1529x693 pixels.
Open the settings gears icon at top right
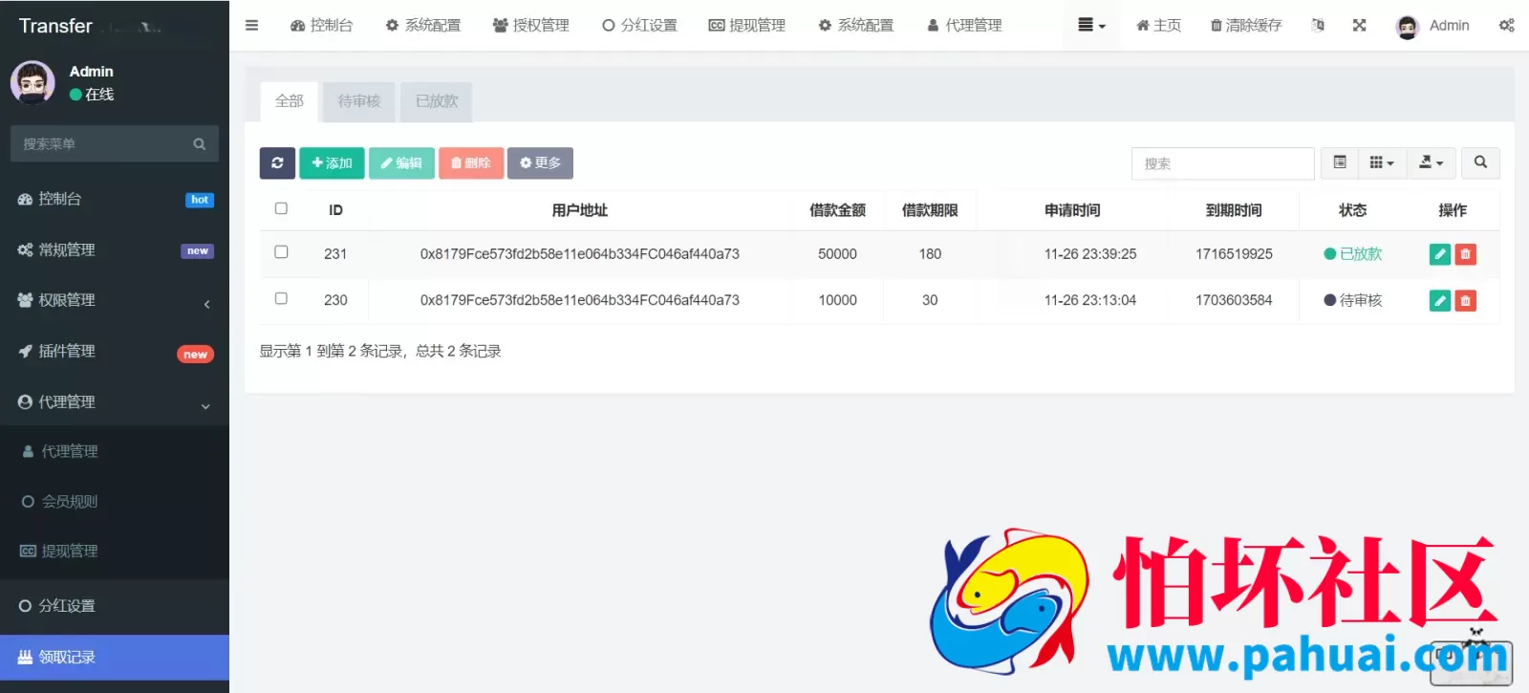pyautogui.click(x=1506, y=26)
